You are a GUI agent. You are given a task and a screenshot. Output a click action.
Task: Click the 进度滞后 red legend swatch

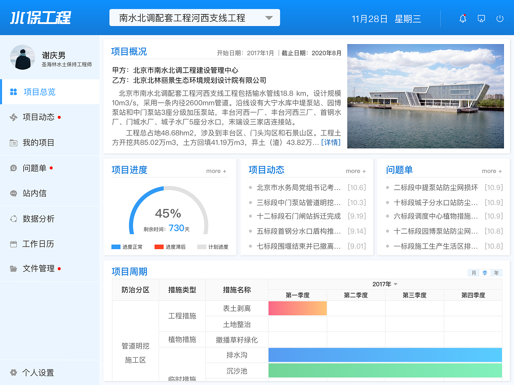pyautogui.click(x=159, y=247)
